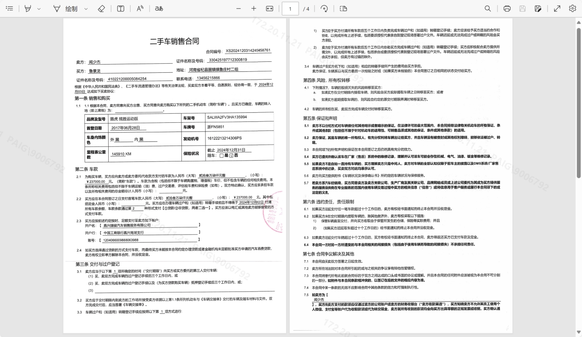The image size is (582, 337).
Task: Open the page view options
Action: tap(343, 9)
